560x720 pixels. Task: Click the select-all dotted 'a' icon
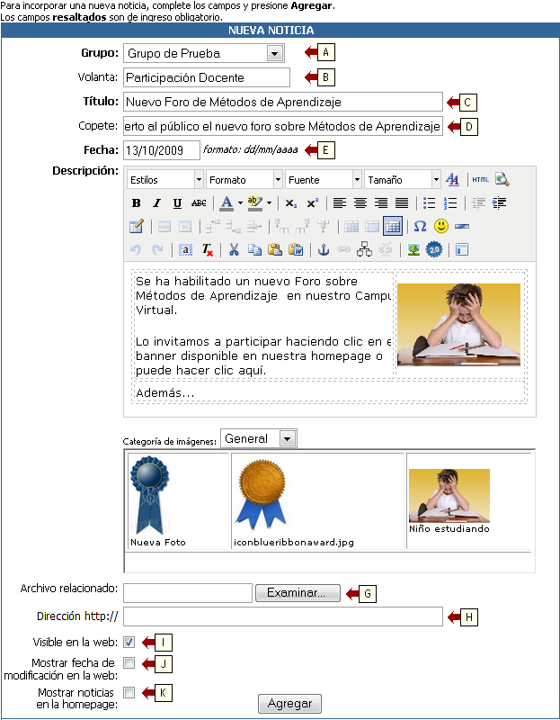[185, 250]
